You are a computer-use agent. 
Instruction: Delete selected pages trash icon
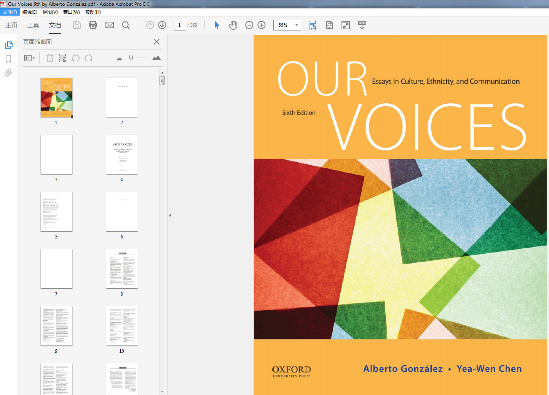[x=50, y=58]
